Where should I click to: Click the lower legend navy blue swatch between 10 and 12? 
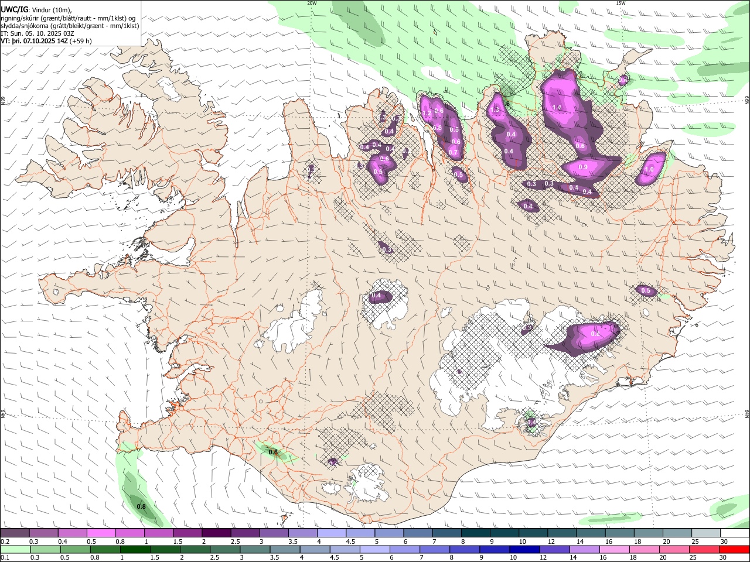(524, 549)
